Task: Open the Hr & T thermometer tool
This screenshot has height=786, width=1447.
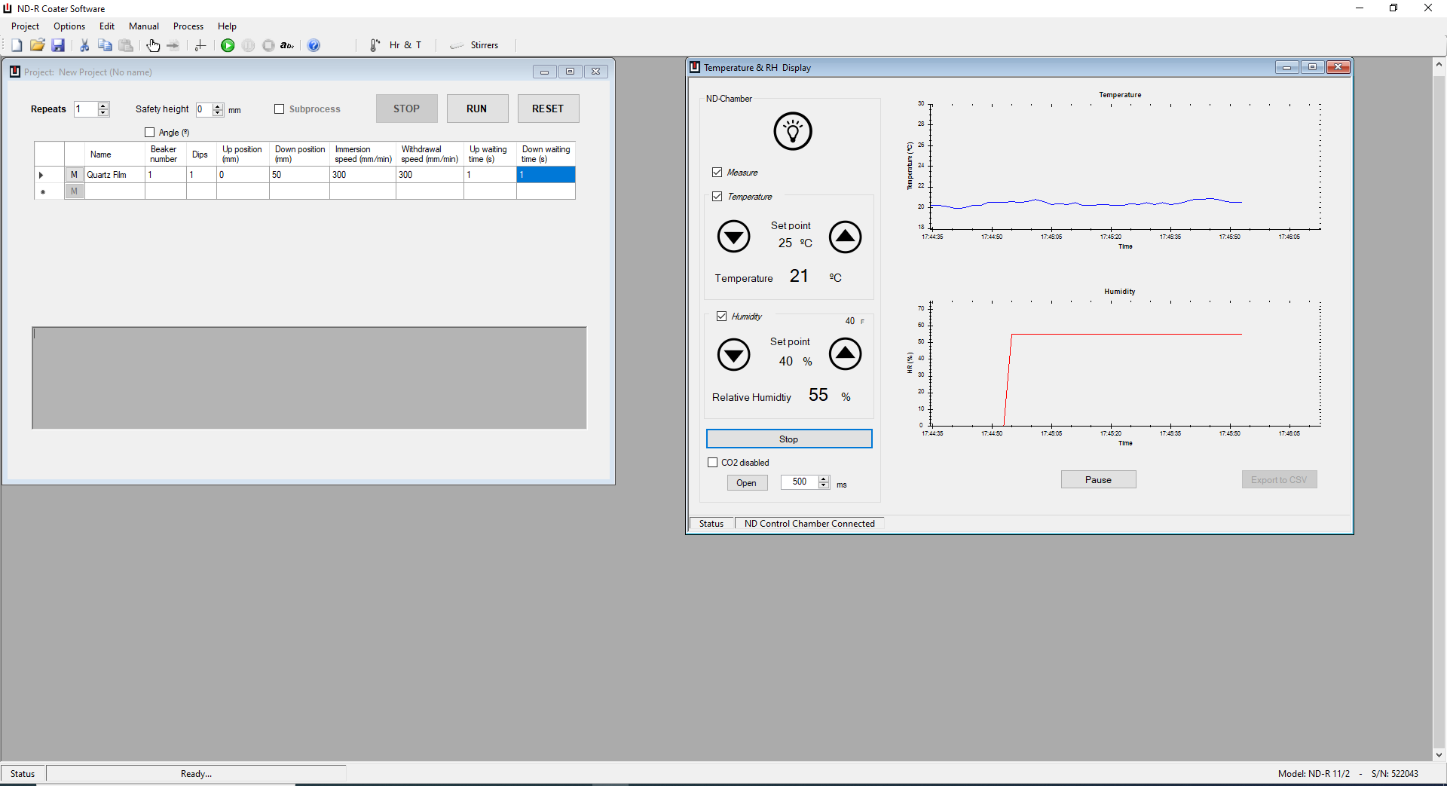Action: click(396, 45)
